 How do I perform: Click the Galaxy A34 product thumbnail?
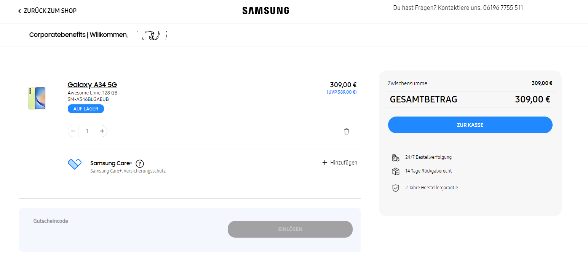[37, 98]
